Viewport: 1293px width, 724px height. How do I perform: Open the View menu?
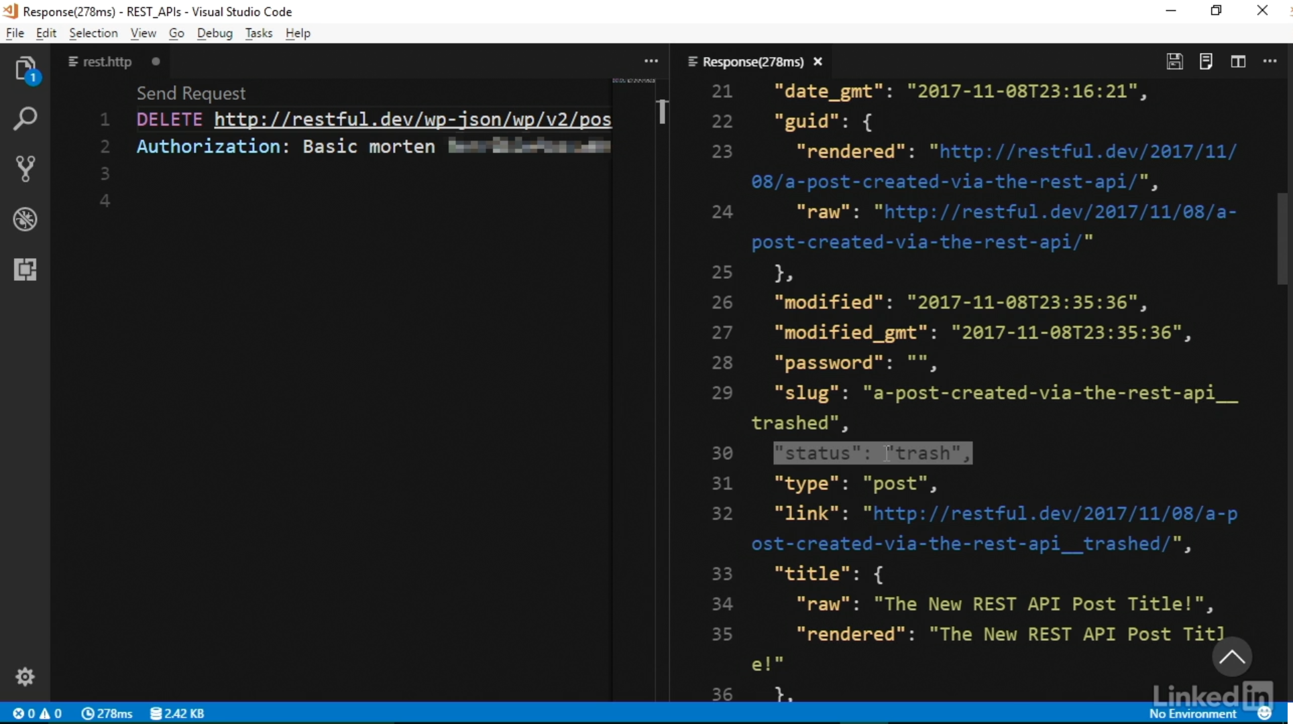click(x=143, y=33)
